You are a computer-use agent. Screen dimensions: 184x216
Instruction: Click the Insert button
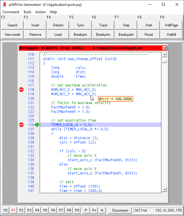pyautogui.click(x=35, y=25)
